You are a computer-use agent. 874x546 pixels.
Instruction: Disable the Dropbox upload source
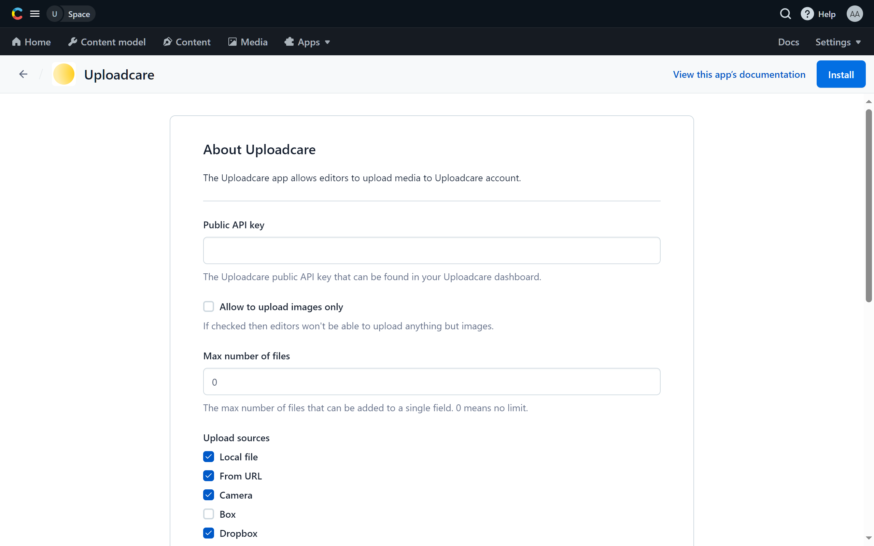[x=209, y=533]
